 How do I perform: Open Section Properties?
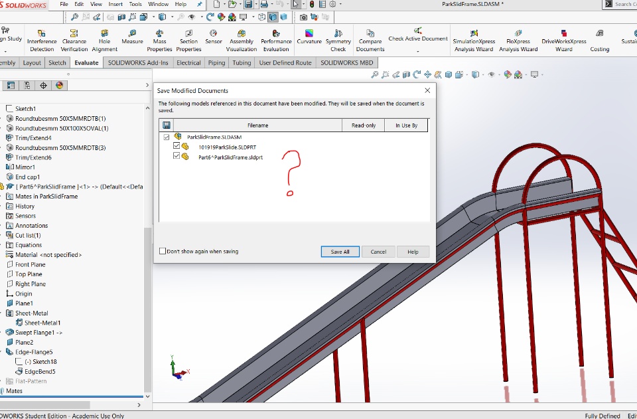[188, 41]
